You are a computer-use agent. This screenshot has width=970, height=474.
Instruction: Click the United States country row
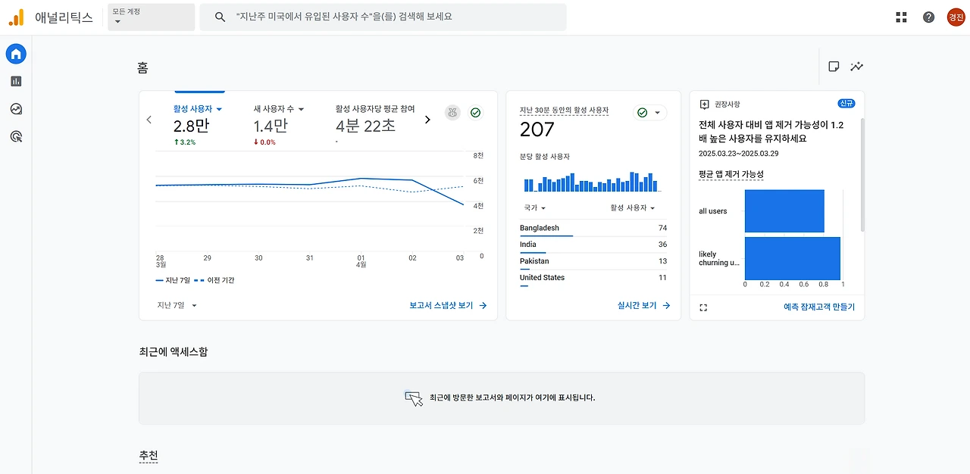point(593,278)
